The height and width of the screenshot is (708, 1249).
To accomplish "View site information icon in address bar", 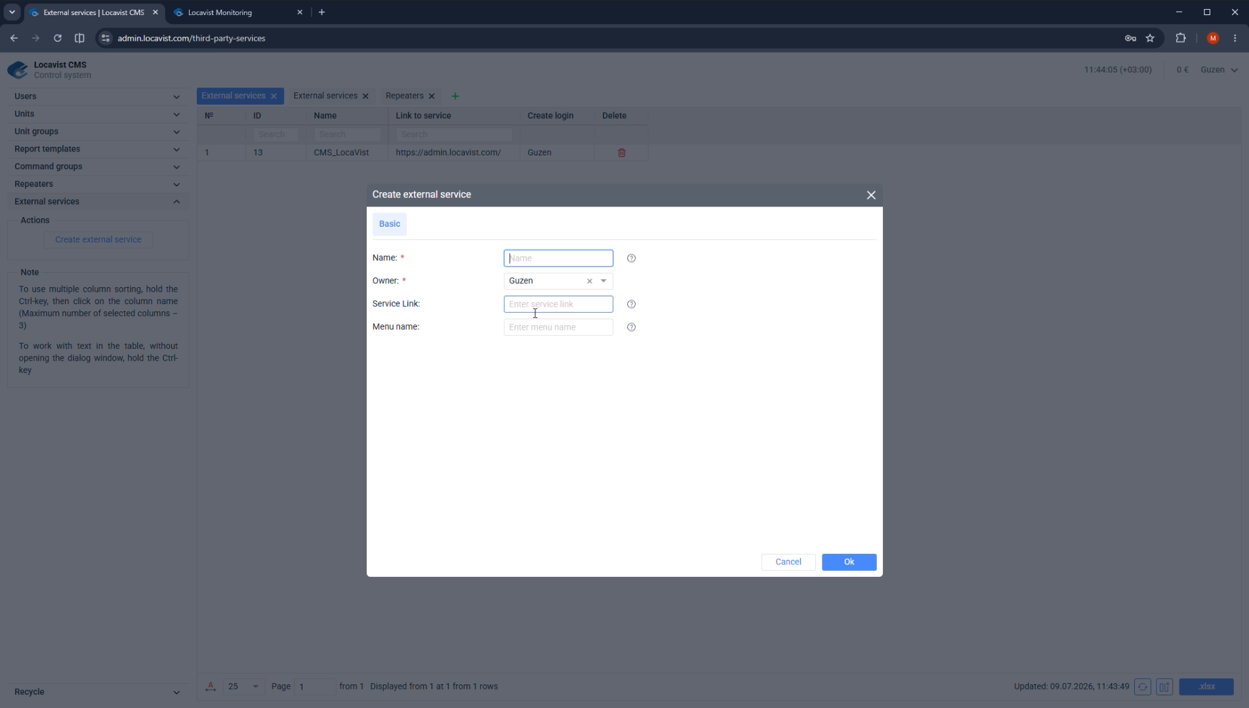I will pyautogui.click(x=105, y=38).
